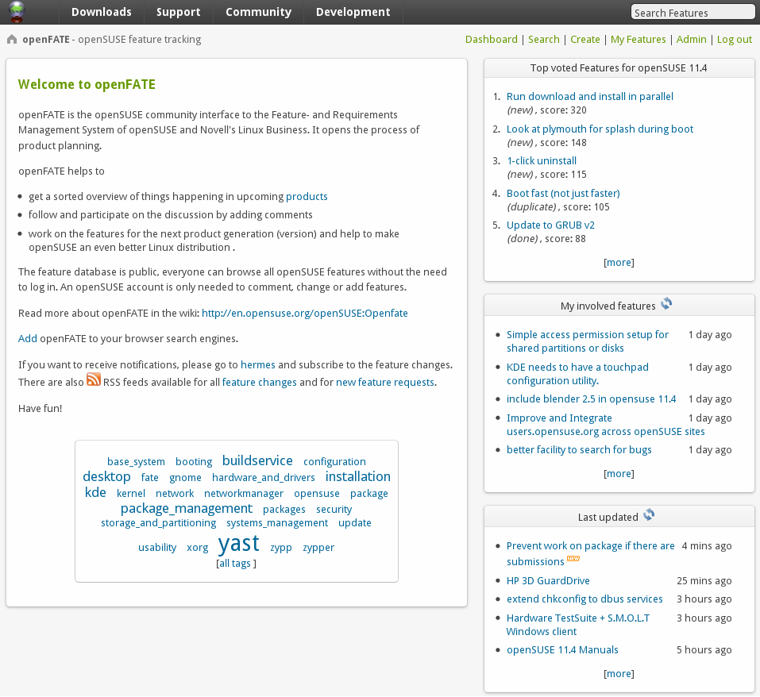Select the gnome tag
The height and width of the screenshot is (697, 760).
pyautogui.click(x=185, y=478)
